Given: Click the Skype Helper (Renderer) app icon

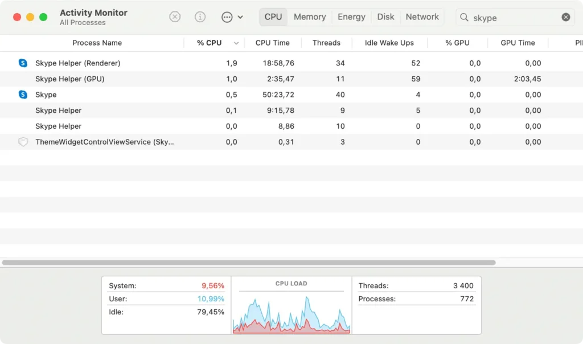Looking at the screenshot, I should tap(23, 63).
